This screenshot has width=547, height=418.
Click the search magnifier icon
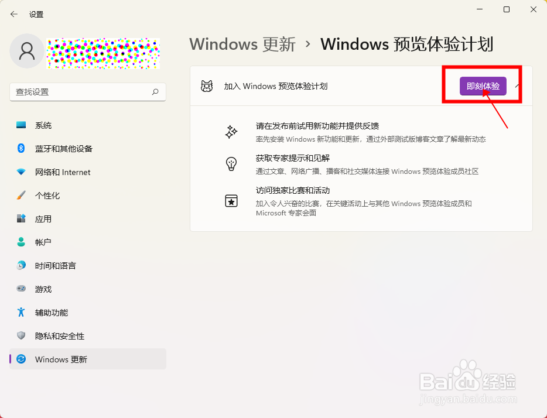(x=155, y=92)
